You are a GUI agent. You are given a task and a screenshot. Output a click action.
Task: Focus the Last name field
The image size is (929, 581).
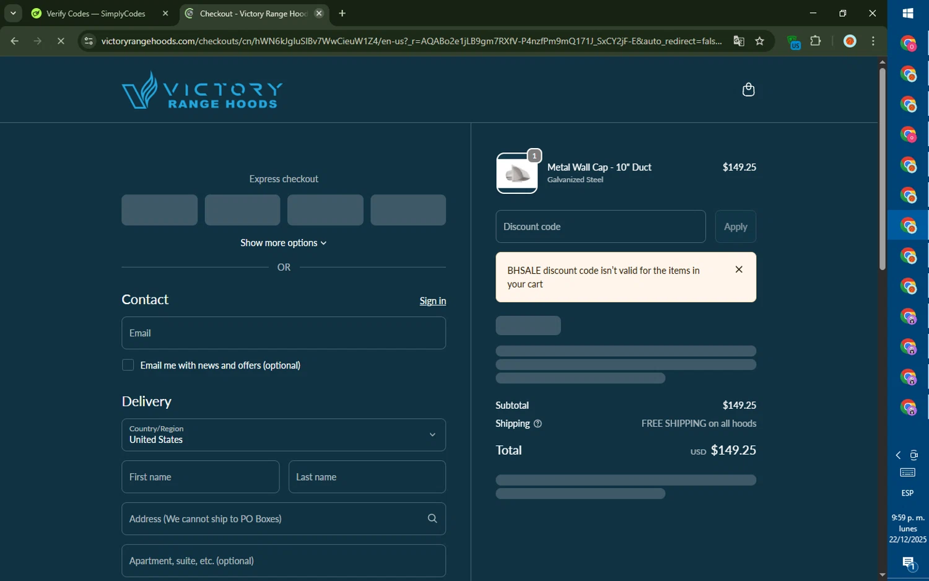coord(367,477)
